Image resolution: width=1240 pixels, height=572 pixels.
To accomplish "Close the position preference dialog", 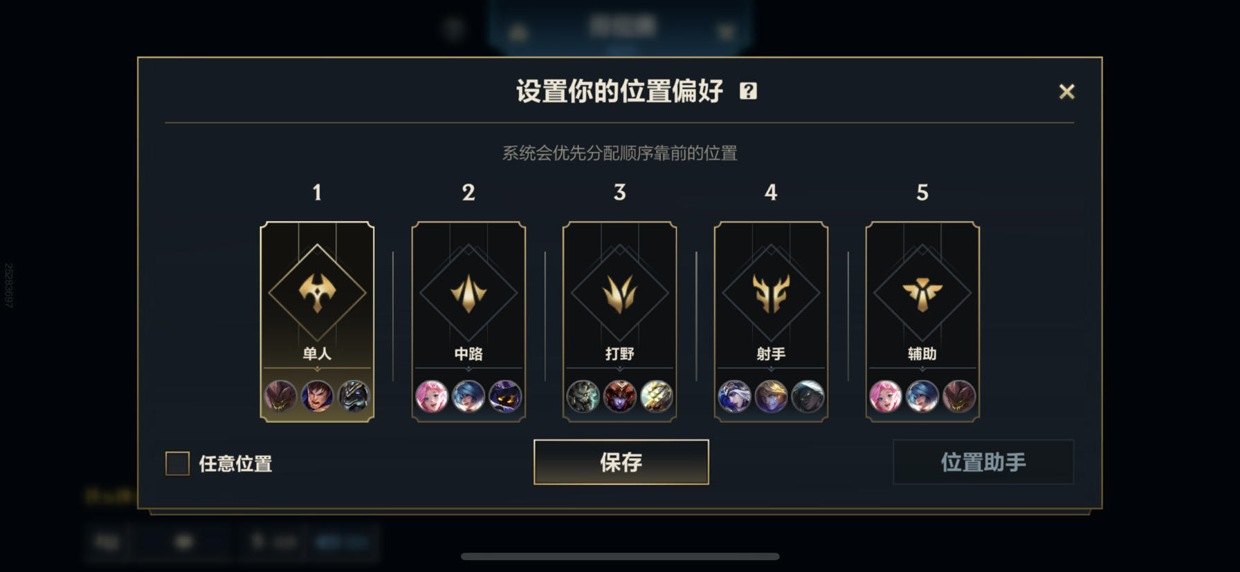I will coord(1066,92).
